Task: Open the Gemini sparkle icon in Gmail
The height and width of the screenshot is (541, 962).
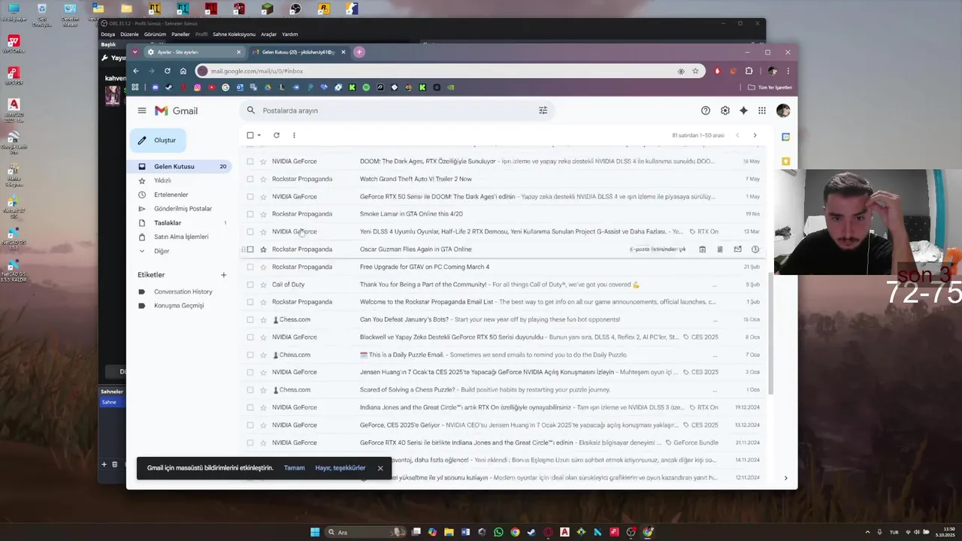Action: tap(743, 110)
